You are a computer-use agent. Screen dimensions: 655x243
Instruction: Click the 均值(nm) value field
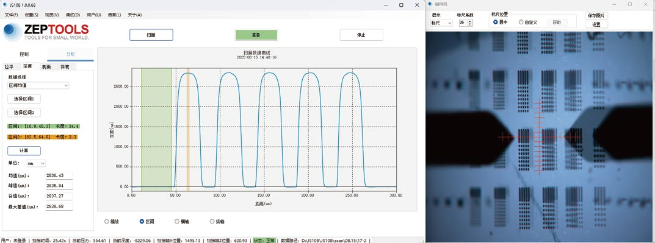(x=59, y=176)
